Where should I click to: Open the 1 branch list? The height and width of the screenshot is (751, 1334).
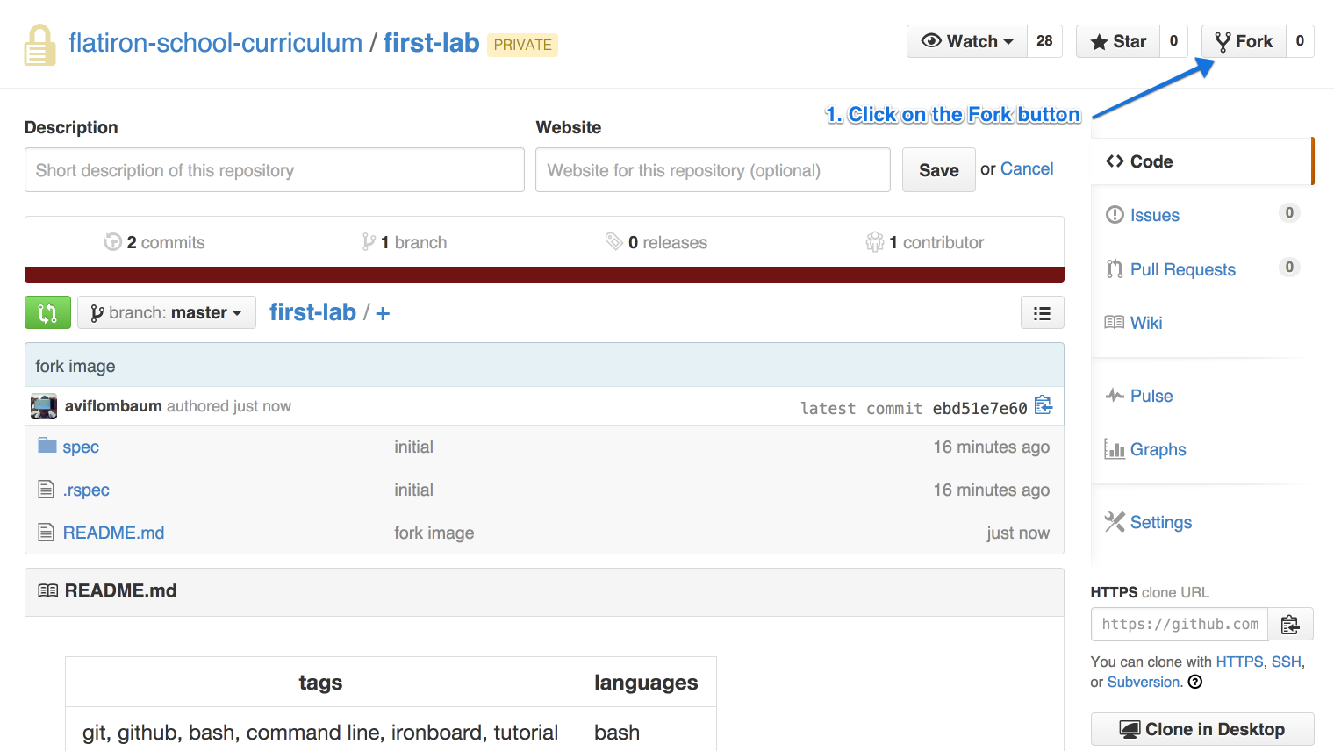click(405, 242)
